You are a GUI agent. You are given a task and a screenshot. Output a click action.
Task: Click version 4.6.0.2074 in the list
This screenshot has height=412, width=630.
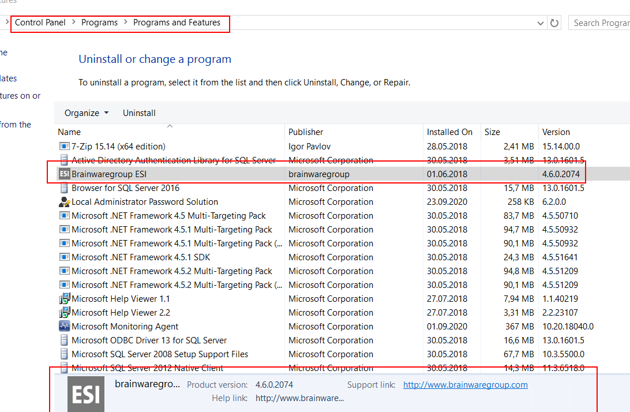561,174
